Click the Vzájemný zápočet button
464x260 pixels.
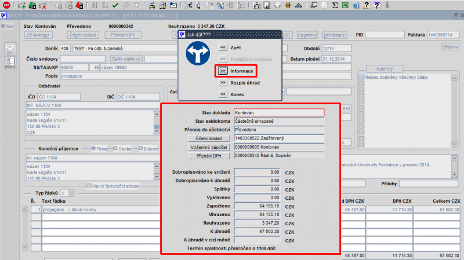[209, 148]
